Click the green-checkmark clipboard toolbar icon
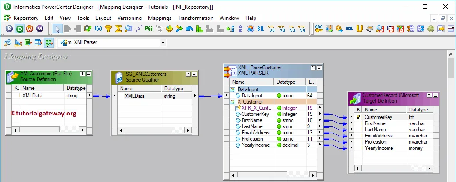456x182 pixels. (87, 29)
